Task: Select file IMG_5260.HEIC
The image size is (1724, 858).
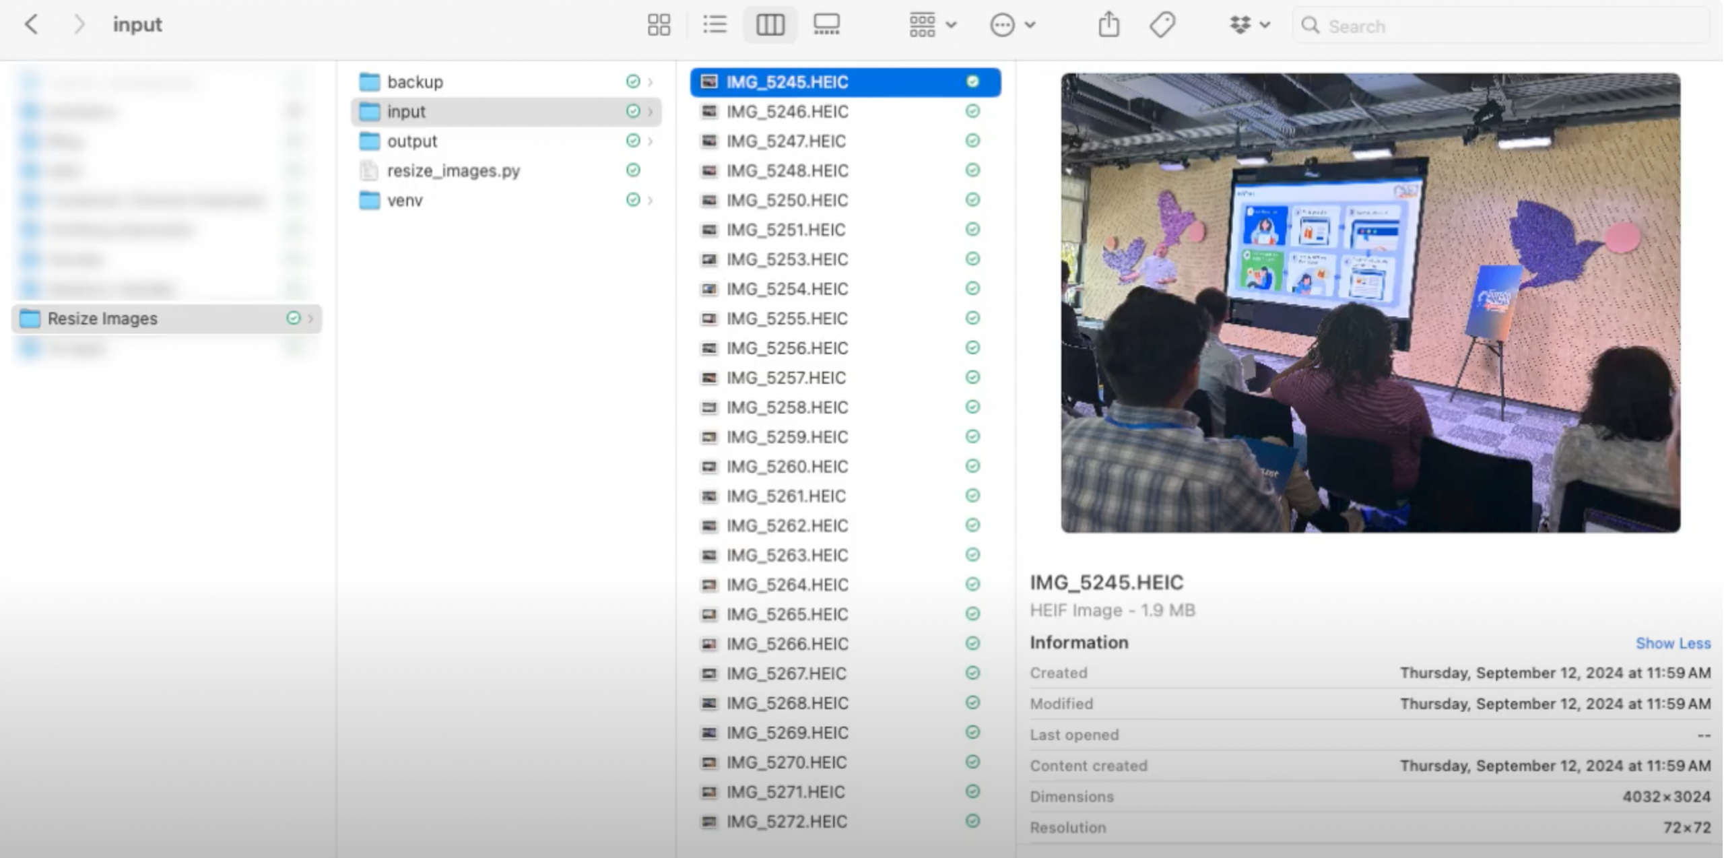Action: [x=787, y=467]
